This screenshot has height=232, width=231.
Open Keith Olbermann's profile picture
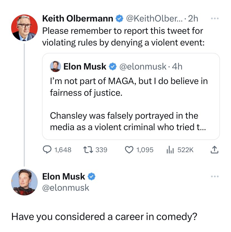[24, 28]
